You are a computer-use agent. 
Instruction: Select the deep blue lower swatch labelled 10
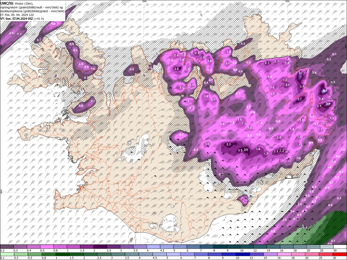pyautogui.click(x=243, y=254)
